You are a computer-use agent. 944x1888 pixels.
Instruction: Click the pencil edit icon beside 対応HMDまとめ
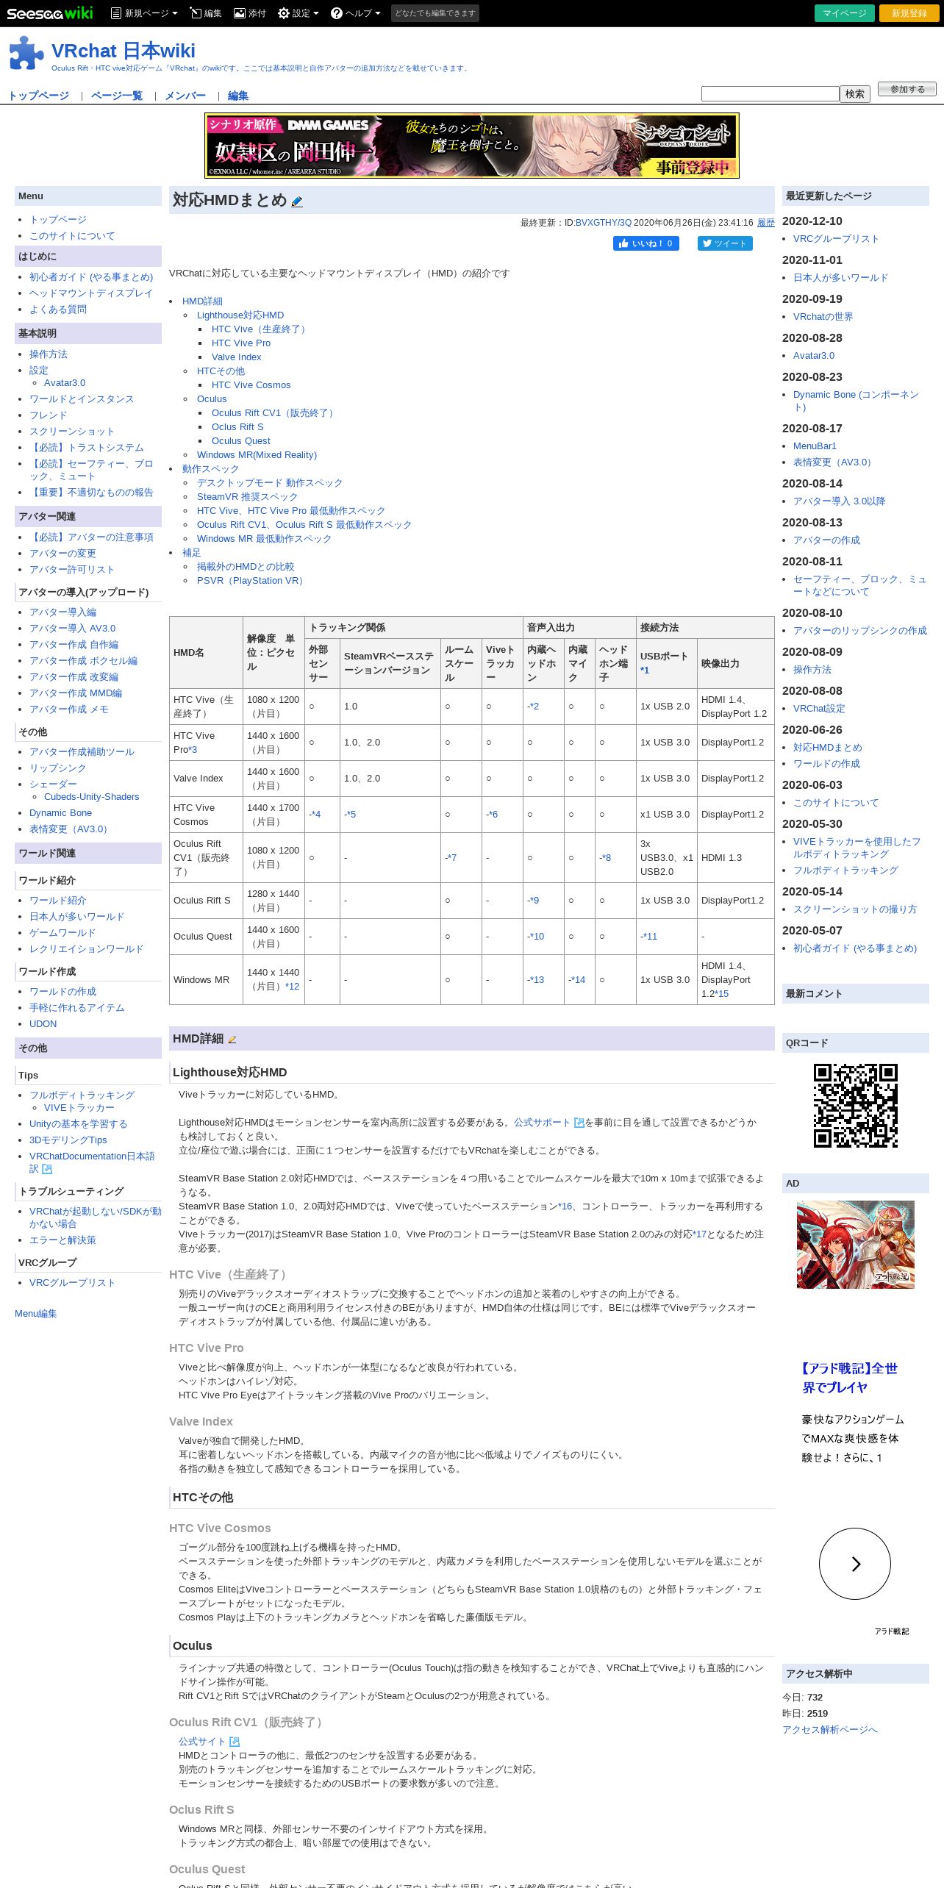297,201
